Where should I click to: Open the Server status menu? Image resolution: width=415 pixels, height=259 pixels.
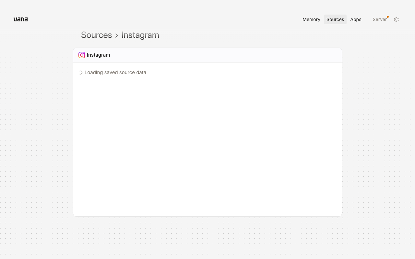tap(380, 19)
